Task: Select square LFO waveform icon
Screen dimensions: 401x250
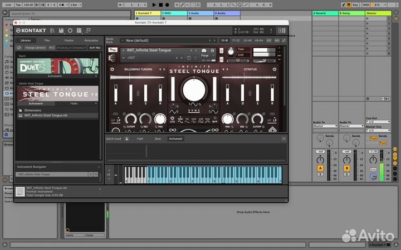Action: [201, 121]
